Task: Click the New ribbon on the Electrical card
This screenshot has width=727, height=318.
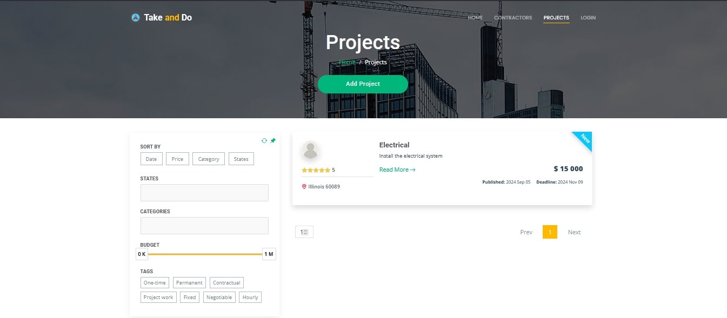Action: pos(583,140)
